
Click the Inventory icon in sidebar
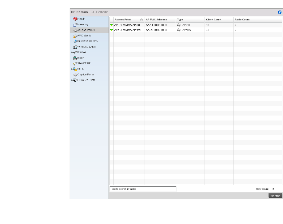pyautogui.click(x=75, y=25)
